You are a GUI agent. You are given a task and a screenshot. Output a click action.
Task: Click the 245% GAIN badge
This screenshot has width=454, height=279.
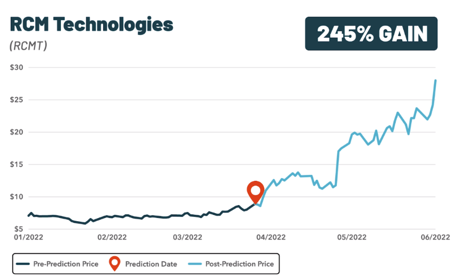pos(370,33)
